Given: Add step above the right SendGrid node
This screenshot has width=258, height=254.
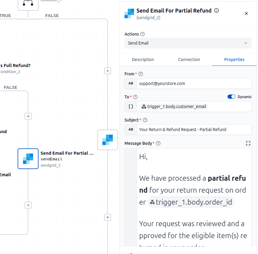Looking at the screenshot, I should pyautogui.click(x=107, y=71).
